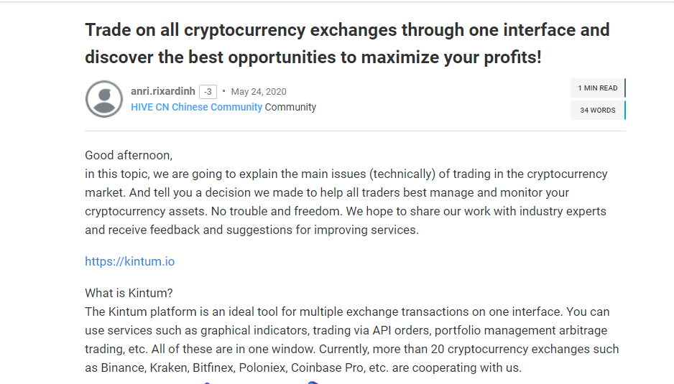Image resolution: width=674 pixels, height=384 pixels.
Task: Open the https://kintum.io link
Action: click(129, 261)
